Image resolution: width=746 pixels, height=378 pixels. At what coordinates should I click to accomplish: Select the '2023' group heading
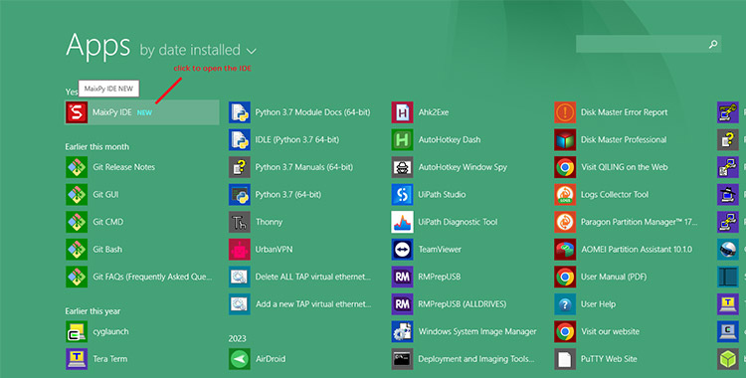[x=237, y=338]
